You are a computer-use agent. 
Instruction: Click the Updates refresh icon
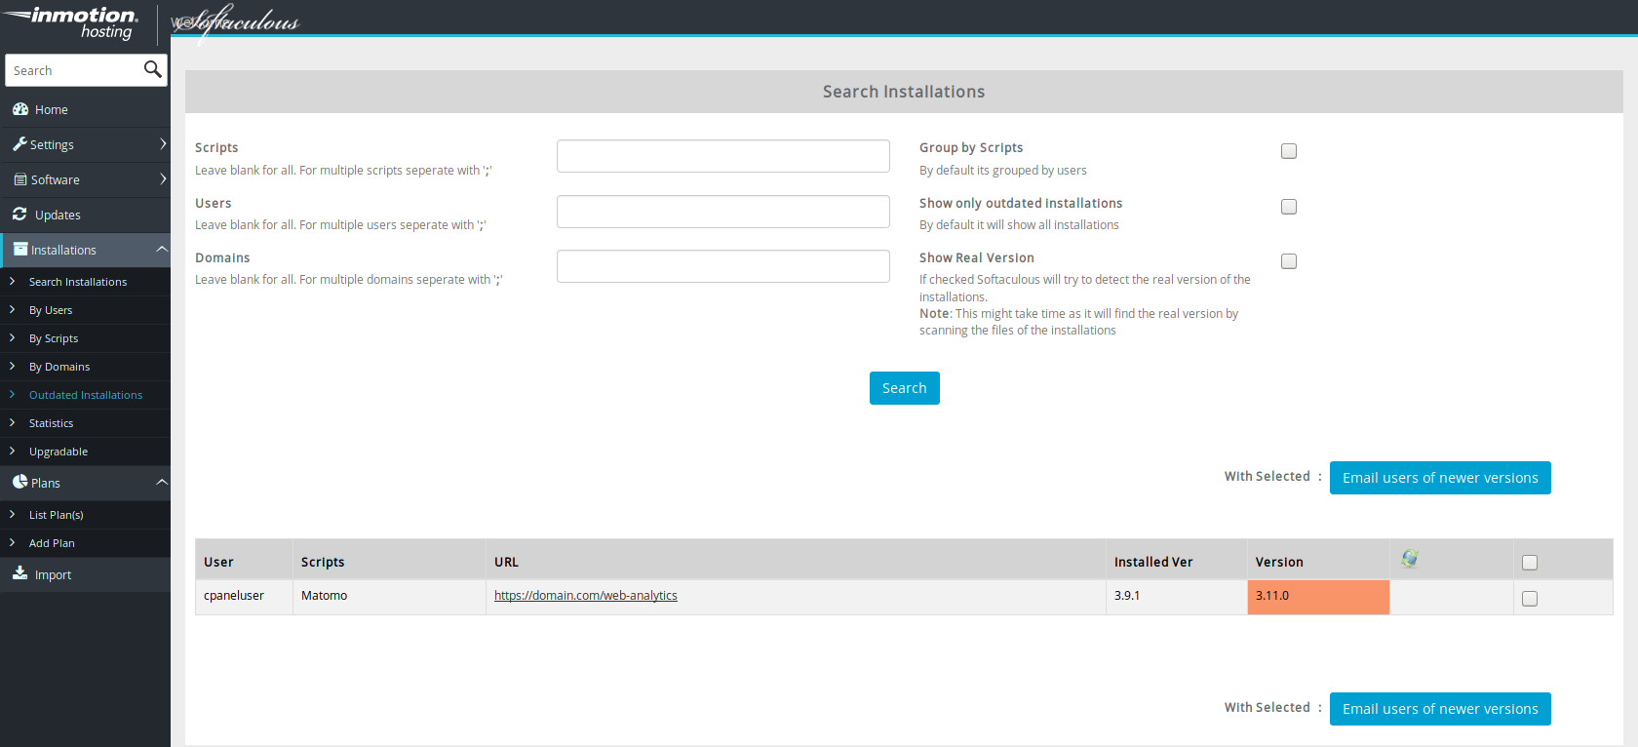coord(19,215)
